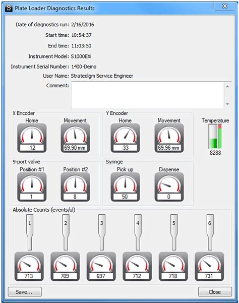Image resolution: width=239 pixels, height=303 pixels.
Task: Click the comment box scroll down arrow
Action: tap(227, 104)
